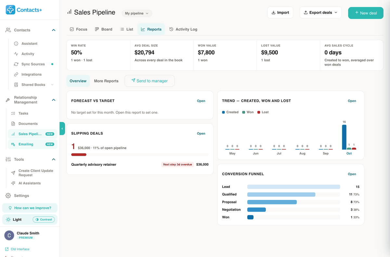Click How can we improve? button

pos(30,208)
